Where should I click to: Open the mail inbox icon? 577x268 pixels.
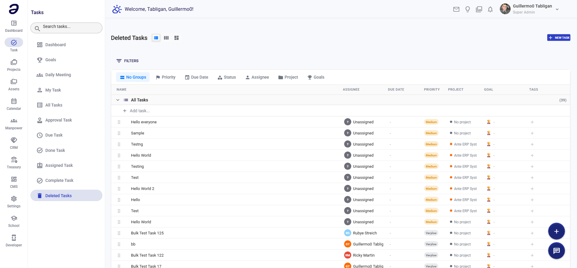tap(456, 9)
